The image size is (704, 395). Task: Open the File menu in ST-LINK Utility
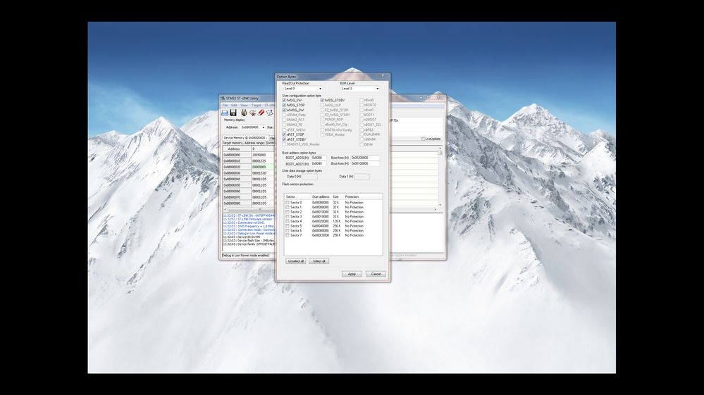point(225,106)
